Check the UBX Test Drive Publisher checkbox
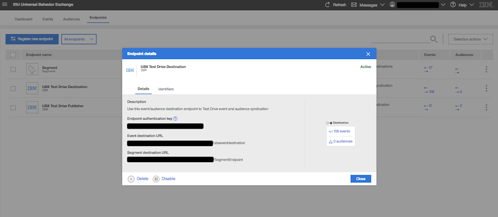This screenshot has height=217, width=498. click(13, 107)
